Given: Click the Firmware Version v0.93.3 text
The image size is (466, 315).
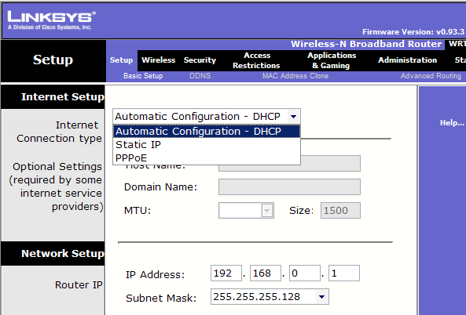Looking at the screenshot, I should click(413, 31).
